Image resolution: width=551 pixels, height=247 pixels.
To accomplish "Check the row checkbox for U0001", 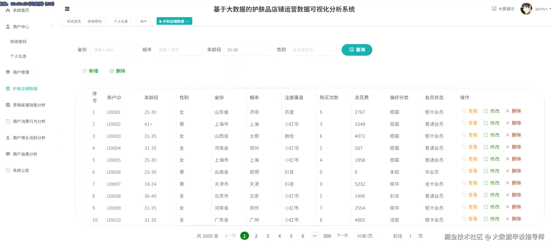I will click(80, 112).
